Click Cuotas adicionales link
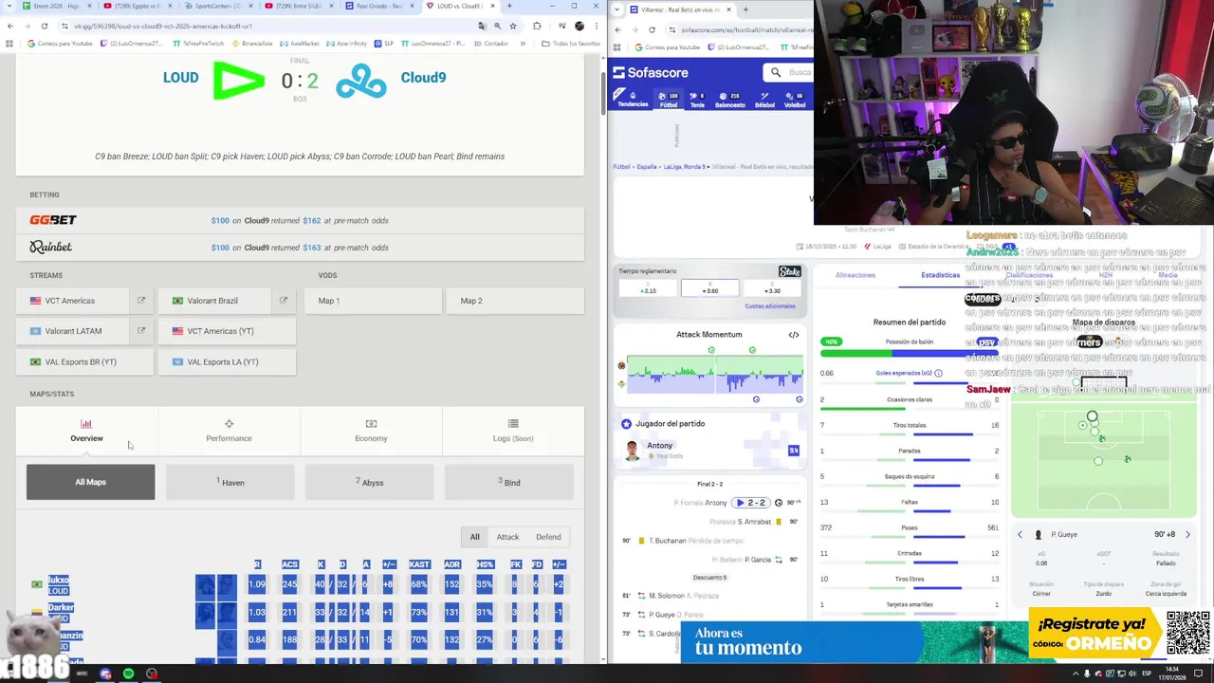 (770, 305)
